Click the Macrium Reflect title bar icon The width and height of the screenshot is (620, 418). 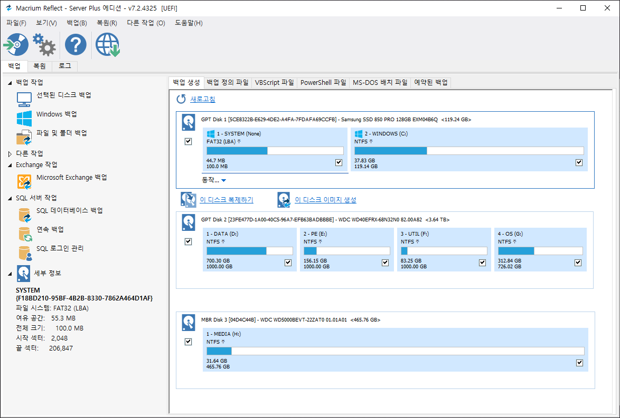coord(8,8)
